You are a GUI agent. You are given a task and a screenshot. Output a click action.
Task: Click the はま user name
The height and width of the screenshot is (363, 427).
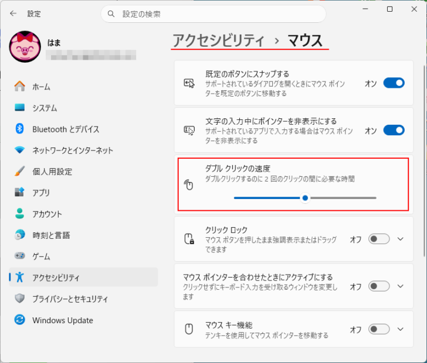pyautogui.click(x=54, y=43)
